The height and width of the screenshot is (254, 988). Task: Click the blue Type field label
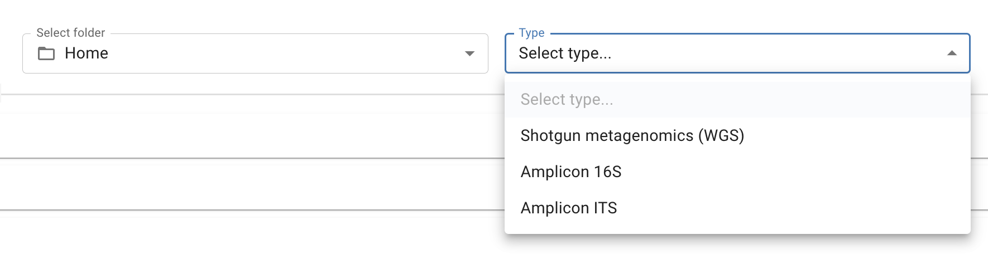pos(531,33)
